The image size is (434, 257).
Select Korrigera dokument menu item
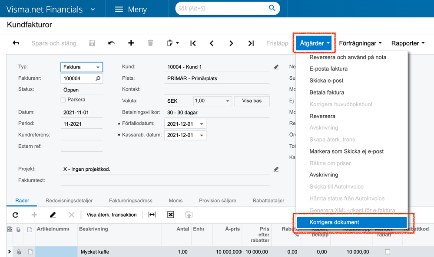[x=351, y=222]
